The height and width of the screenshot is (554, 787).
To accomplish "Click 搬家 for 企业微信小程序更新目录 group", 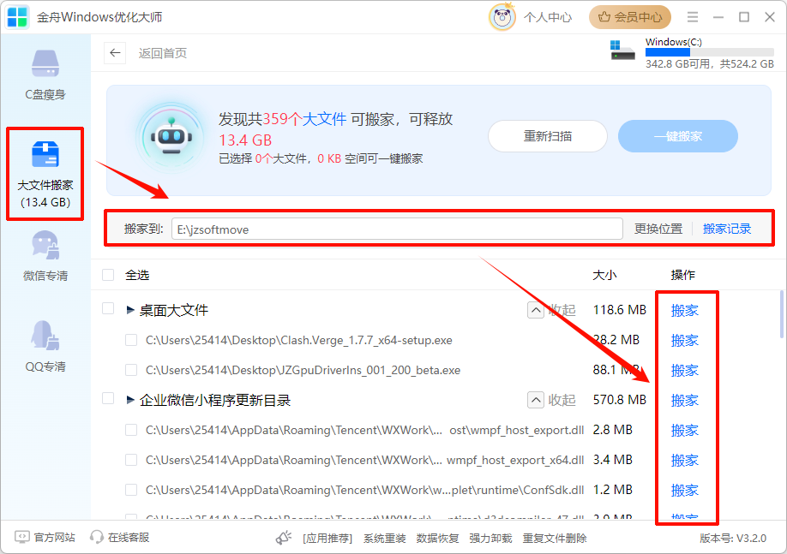I will point(685,401).
